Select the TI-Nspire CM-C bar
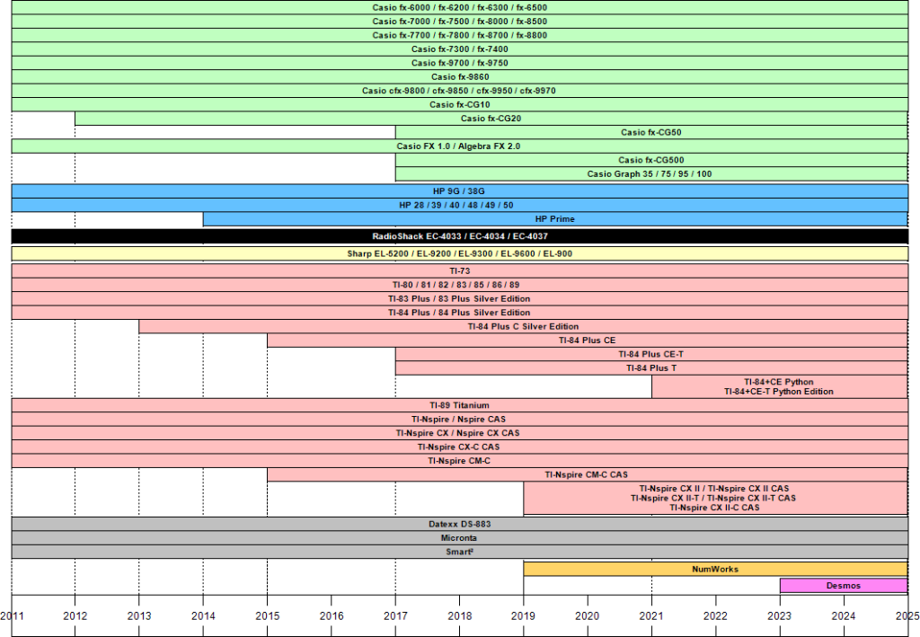The height and width of the screenshot is (637, 920). coord(460,461)
